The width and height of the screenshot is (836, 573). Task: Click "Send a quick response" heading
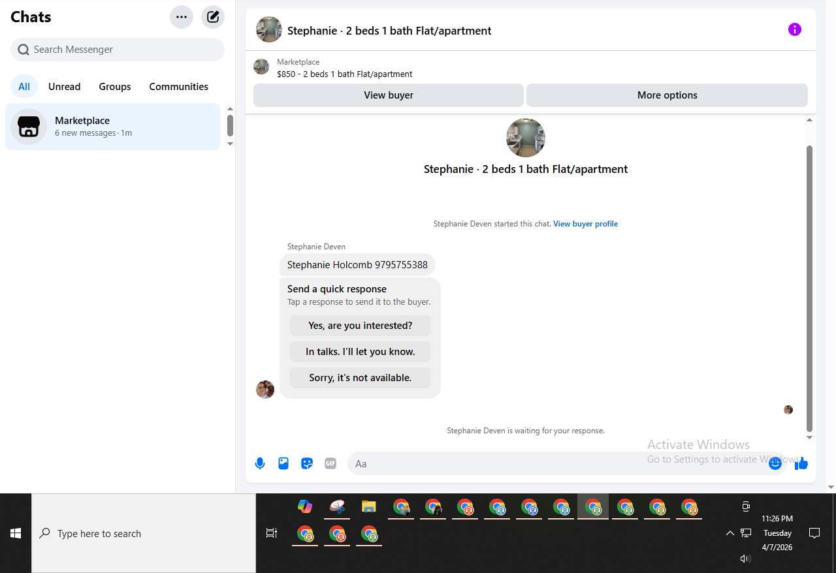337,289
